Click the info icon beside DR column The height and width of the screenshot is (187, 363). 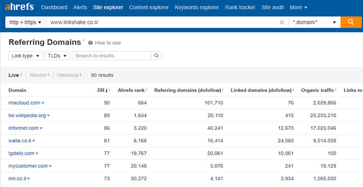click(109, 89)
